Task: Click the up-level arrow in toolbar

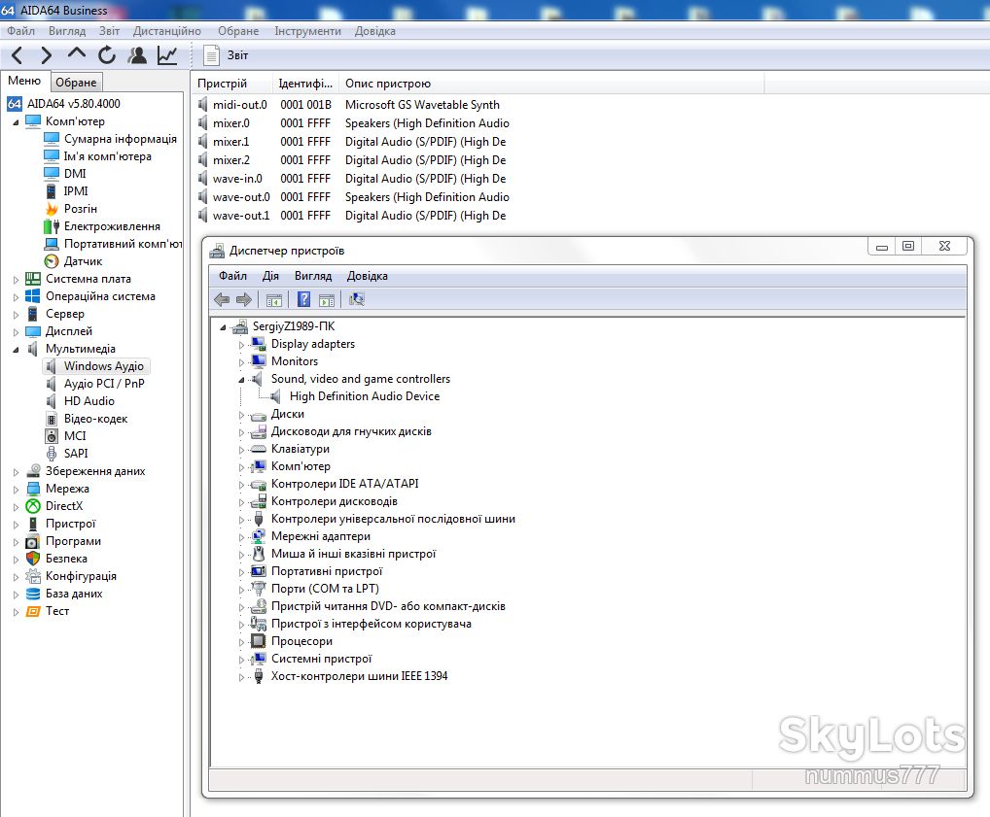Action: click(77, 54)
